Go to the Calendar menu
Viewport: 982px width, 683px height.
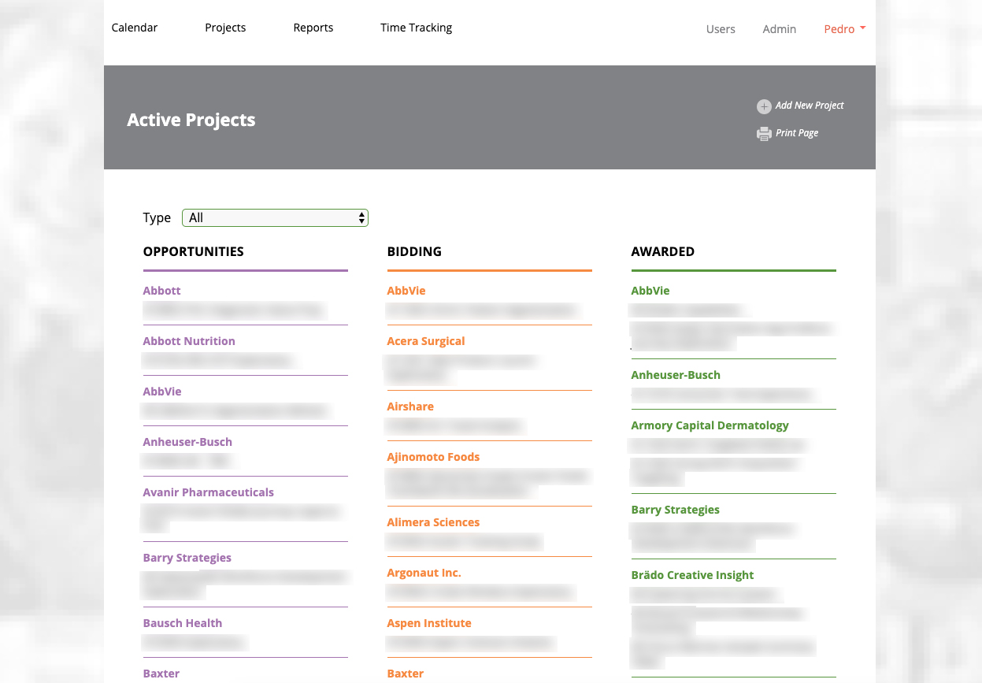coord(135,28)
